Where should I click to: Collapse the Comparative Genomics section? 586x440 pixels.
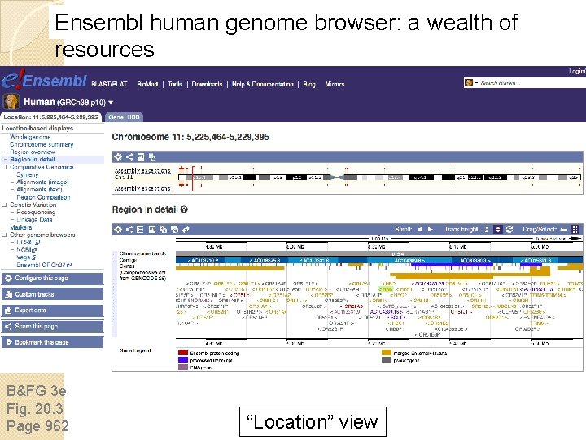pos(4,167)
